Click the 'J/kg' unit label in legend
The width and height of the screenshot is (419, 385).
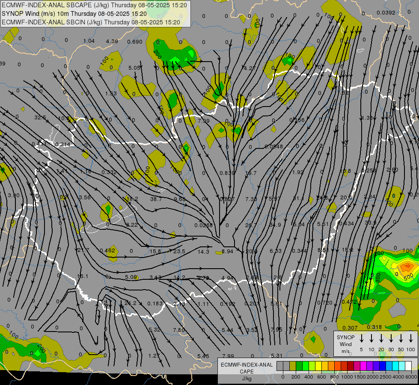(247, 379)
